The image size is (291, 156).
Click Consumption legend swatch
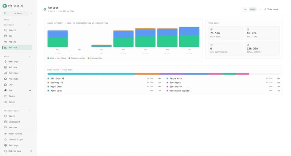88,58
